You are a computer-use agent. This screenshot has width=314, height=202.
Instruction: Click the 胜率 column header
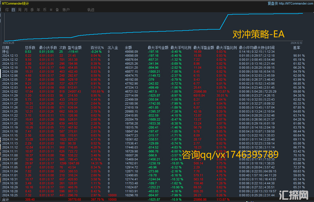tap(297, 48)
